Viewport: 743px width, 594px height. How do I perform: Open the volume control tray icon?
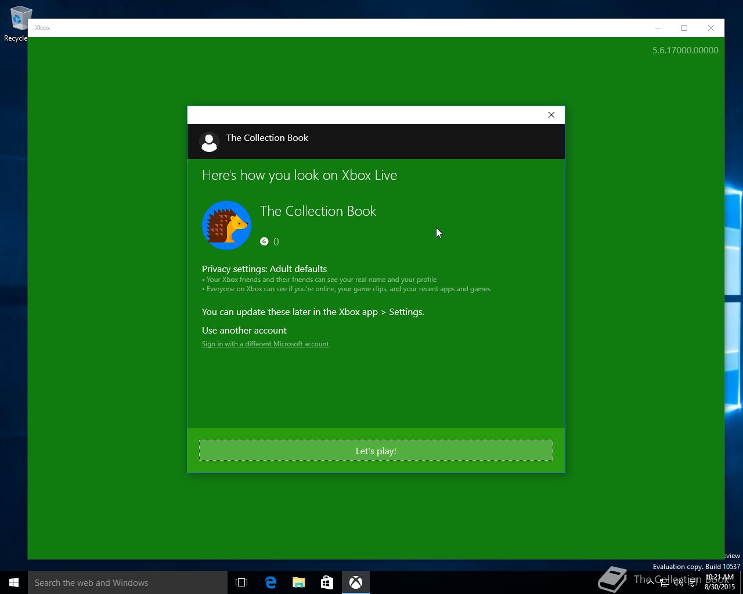coord(679,582)
